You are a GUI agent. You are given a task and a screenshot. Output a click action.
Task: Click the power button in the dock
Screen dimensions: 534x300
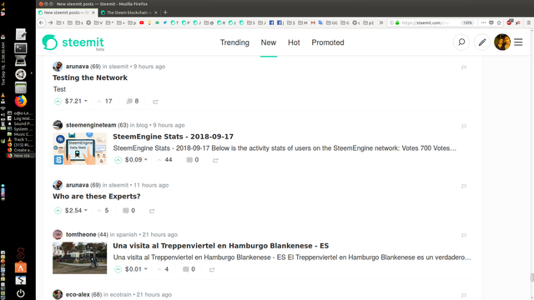[20, 293]
